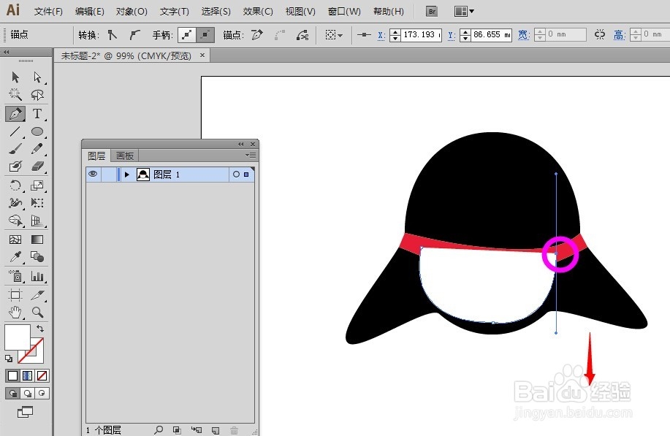Viewport: 670px width, 436px height.
Task: Select the Paintbrush tool
Action: pos(15,148)
